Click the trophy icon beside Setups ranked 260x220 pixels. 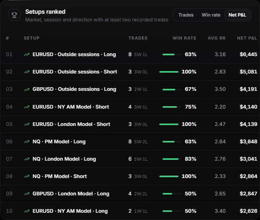(15, 15)
